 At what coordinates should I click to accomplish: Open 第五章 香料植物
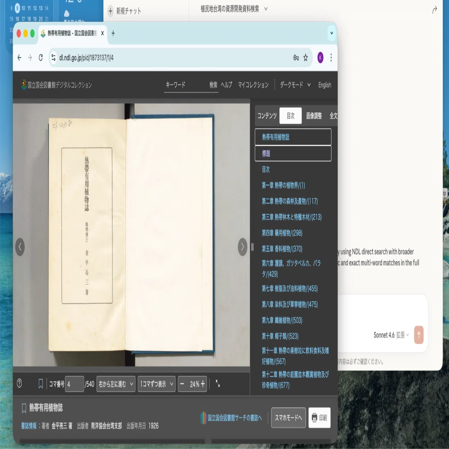[282, 248]
